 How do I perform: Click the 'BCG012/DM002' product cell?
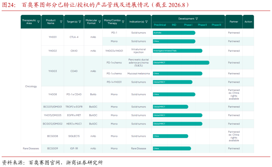point(53,124)
